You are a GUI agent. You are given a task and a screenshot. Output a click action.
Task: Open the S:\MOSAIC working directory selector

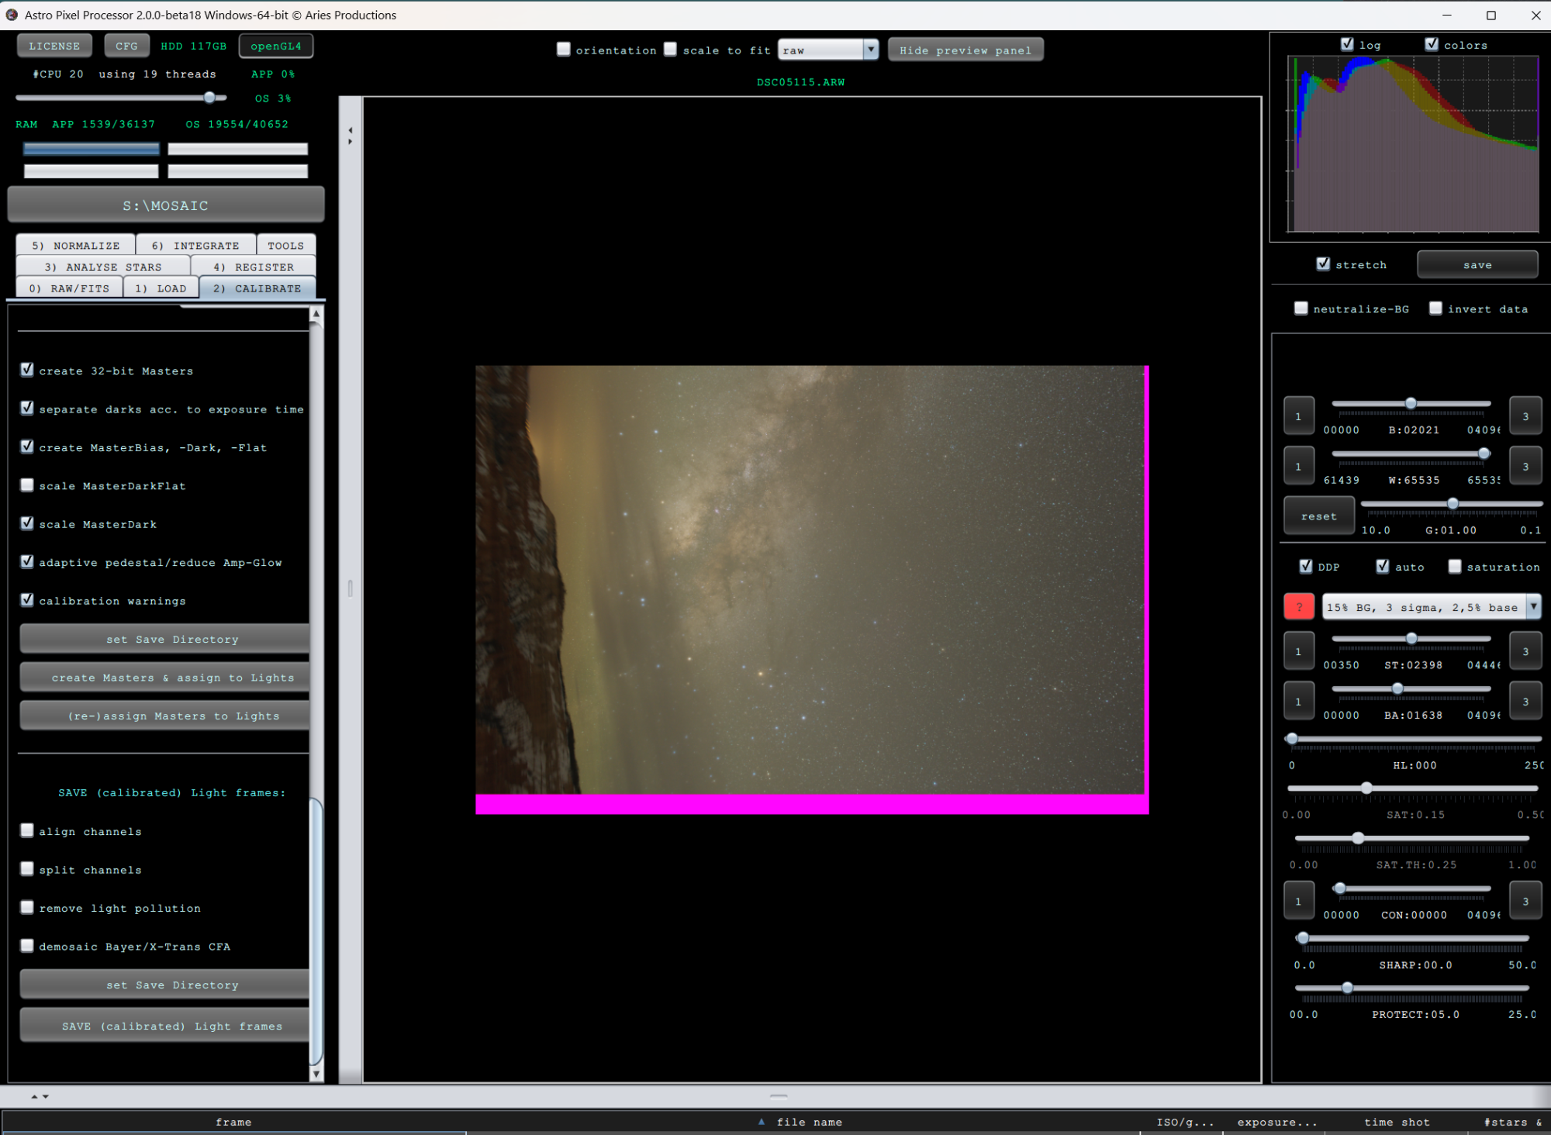(165, 205)
